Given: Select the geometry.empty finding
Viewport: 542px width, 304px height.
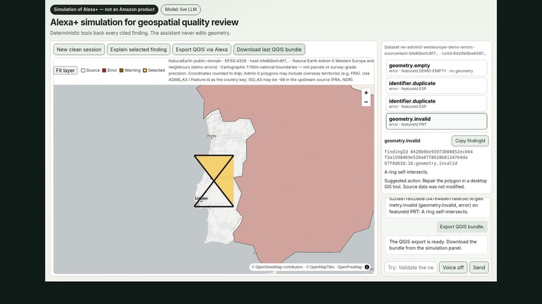Looking at the screenshot, I should pyautogui.click(x=436, y=68).
